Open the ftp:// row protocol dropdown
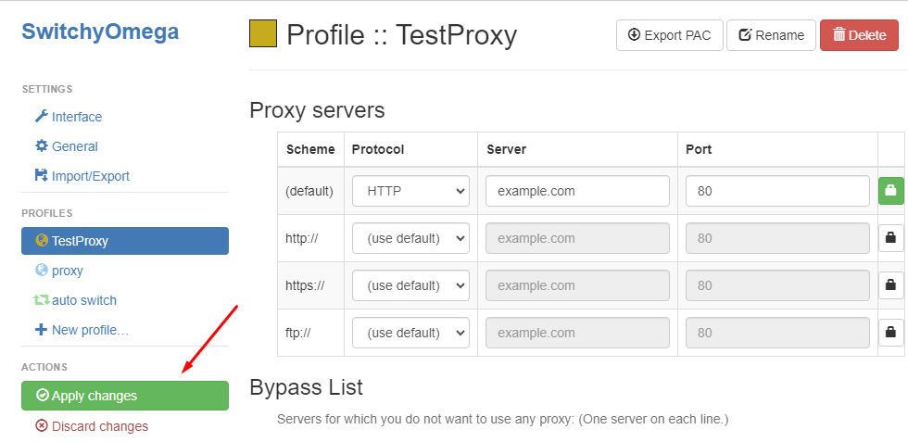Viewport: 908px width, 442px height. pos(410,333)
